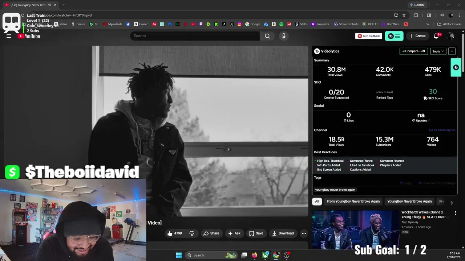Image resolution: width=465 pixels, height=261 pixels.
Task: Open the X bookmark icon
Action: (232, 24)
